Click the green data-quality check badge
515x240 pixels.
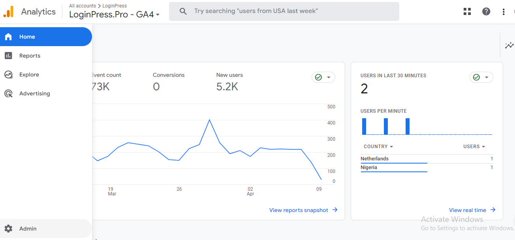tap(319, 77)
